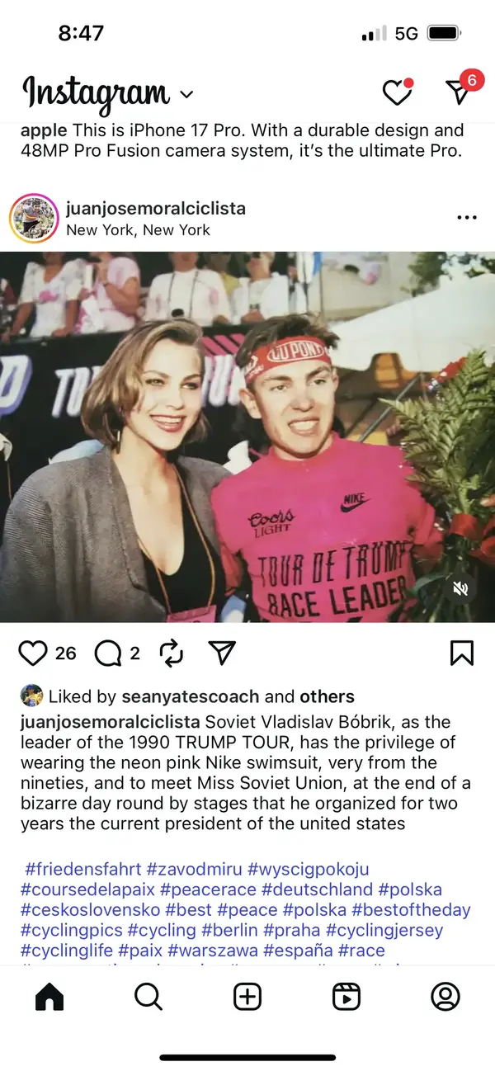Save post with bookmark icon
Image resolution: width=495 pixels, height=1071 pixels.
pyautogui.click(x=462, y=653)
